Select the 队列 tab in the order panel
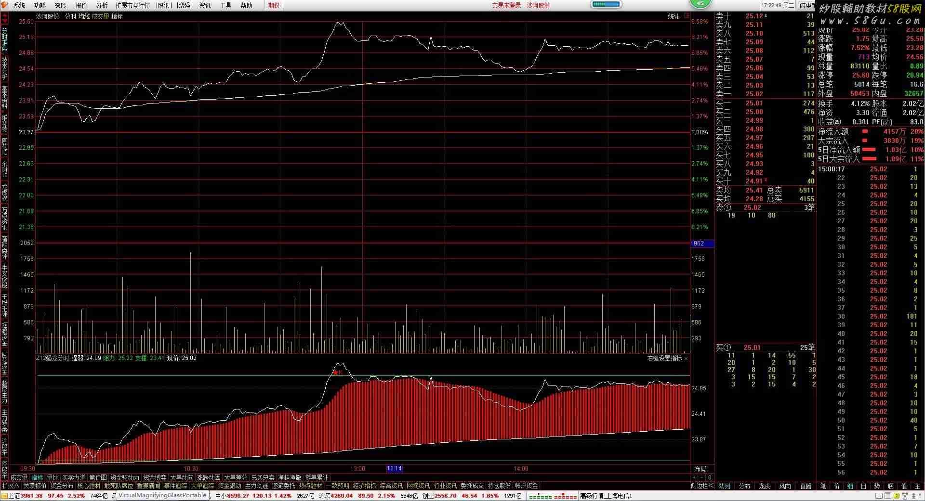 tap(724, 486)
